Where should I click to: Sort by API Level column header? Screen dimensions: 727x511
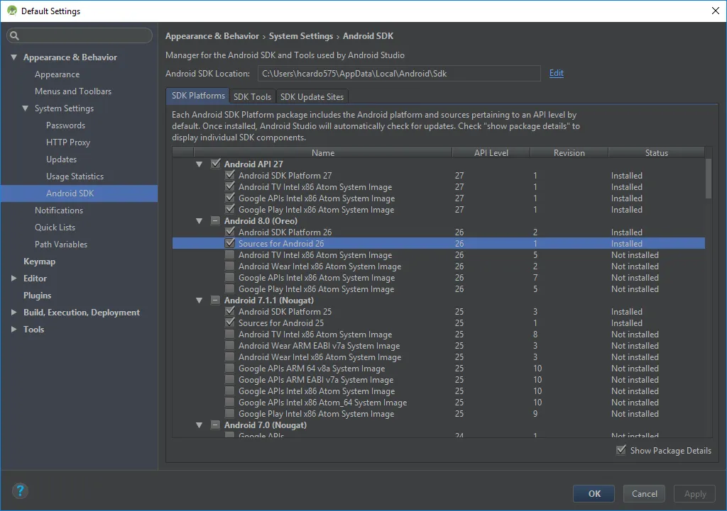491,153
